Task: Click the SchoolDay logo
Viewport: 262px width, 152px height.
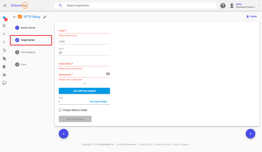Action: [20, 5]
